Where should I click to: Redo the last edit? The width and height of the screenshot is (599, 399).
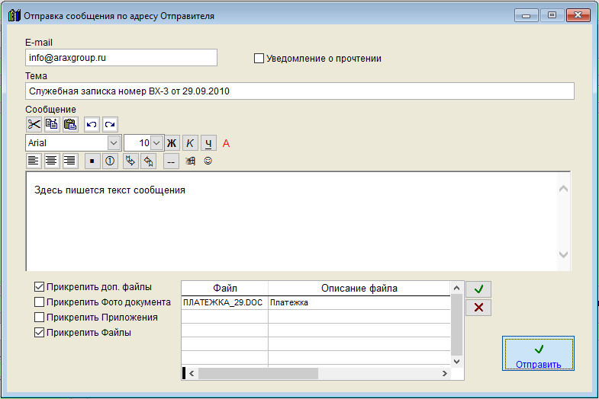pyautogui.click(x=110, y=124)
